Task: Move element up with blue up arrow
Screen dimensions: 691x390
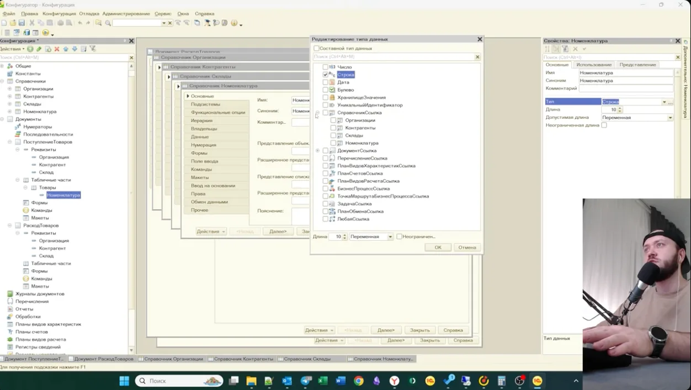Action: pyautogui.click(x=66, y=49)
